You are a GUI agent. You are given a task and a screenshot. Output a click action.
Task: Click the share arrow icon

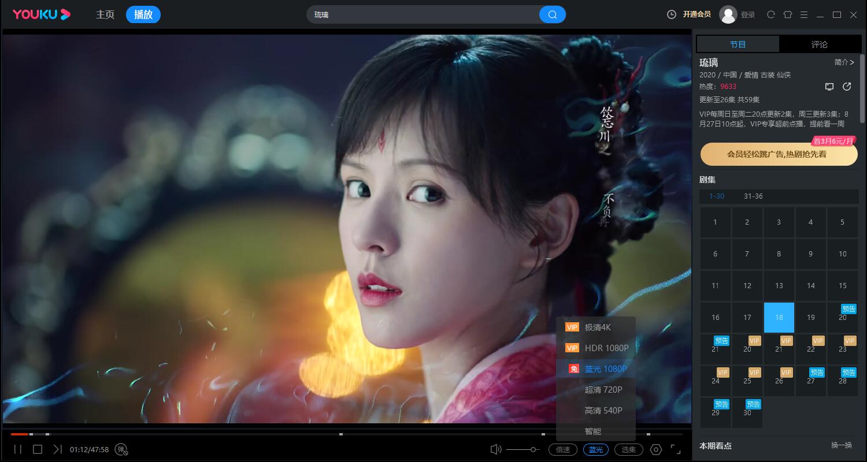coord(847,87)
